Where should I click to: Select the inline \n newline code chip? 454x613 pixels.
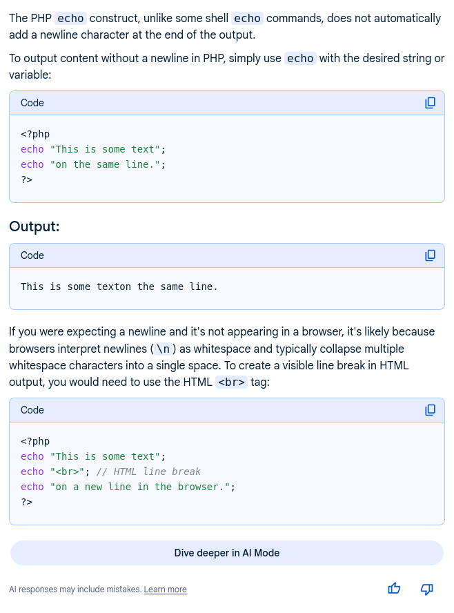[x=163, y=349]
